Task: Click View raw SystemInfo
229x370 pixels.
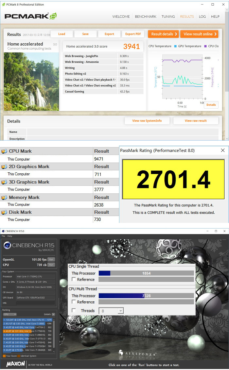Action: point(147,120)
